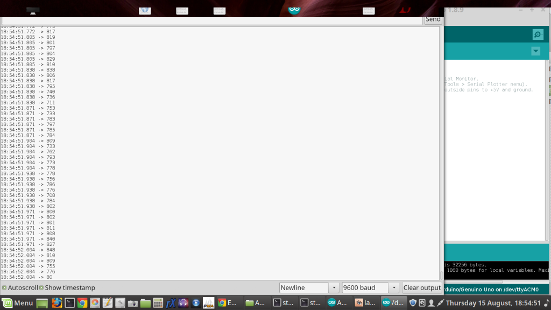The width and height of the screenshot is (551, 310).
Task: Click the shield security tray icon
Action: coord(413,303)
